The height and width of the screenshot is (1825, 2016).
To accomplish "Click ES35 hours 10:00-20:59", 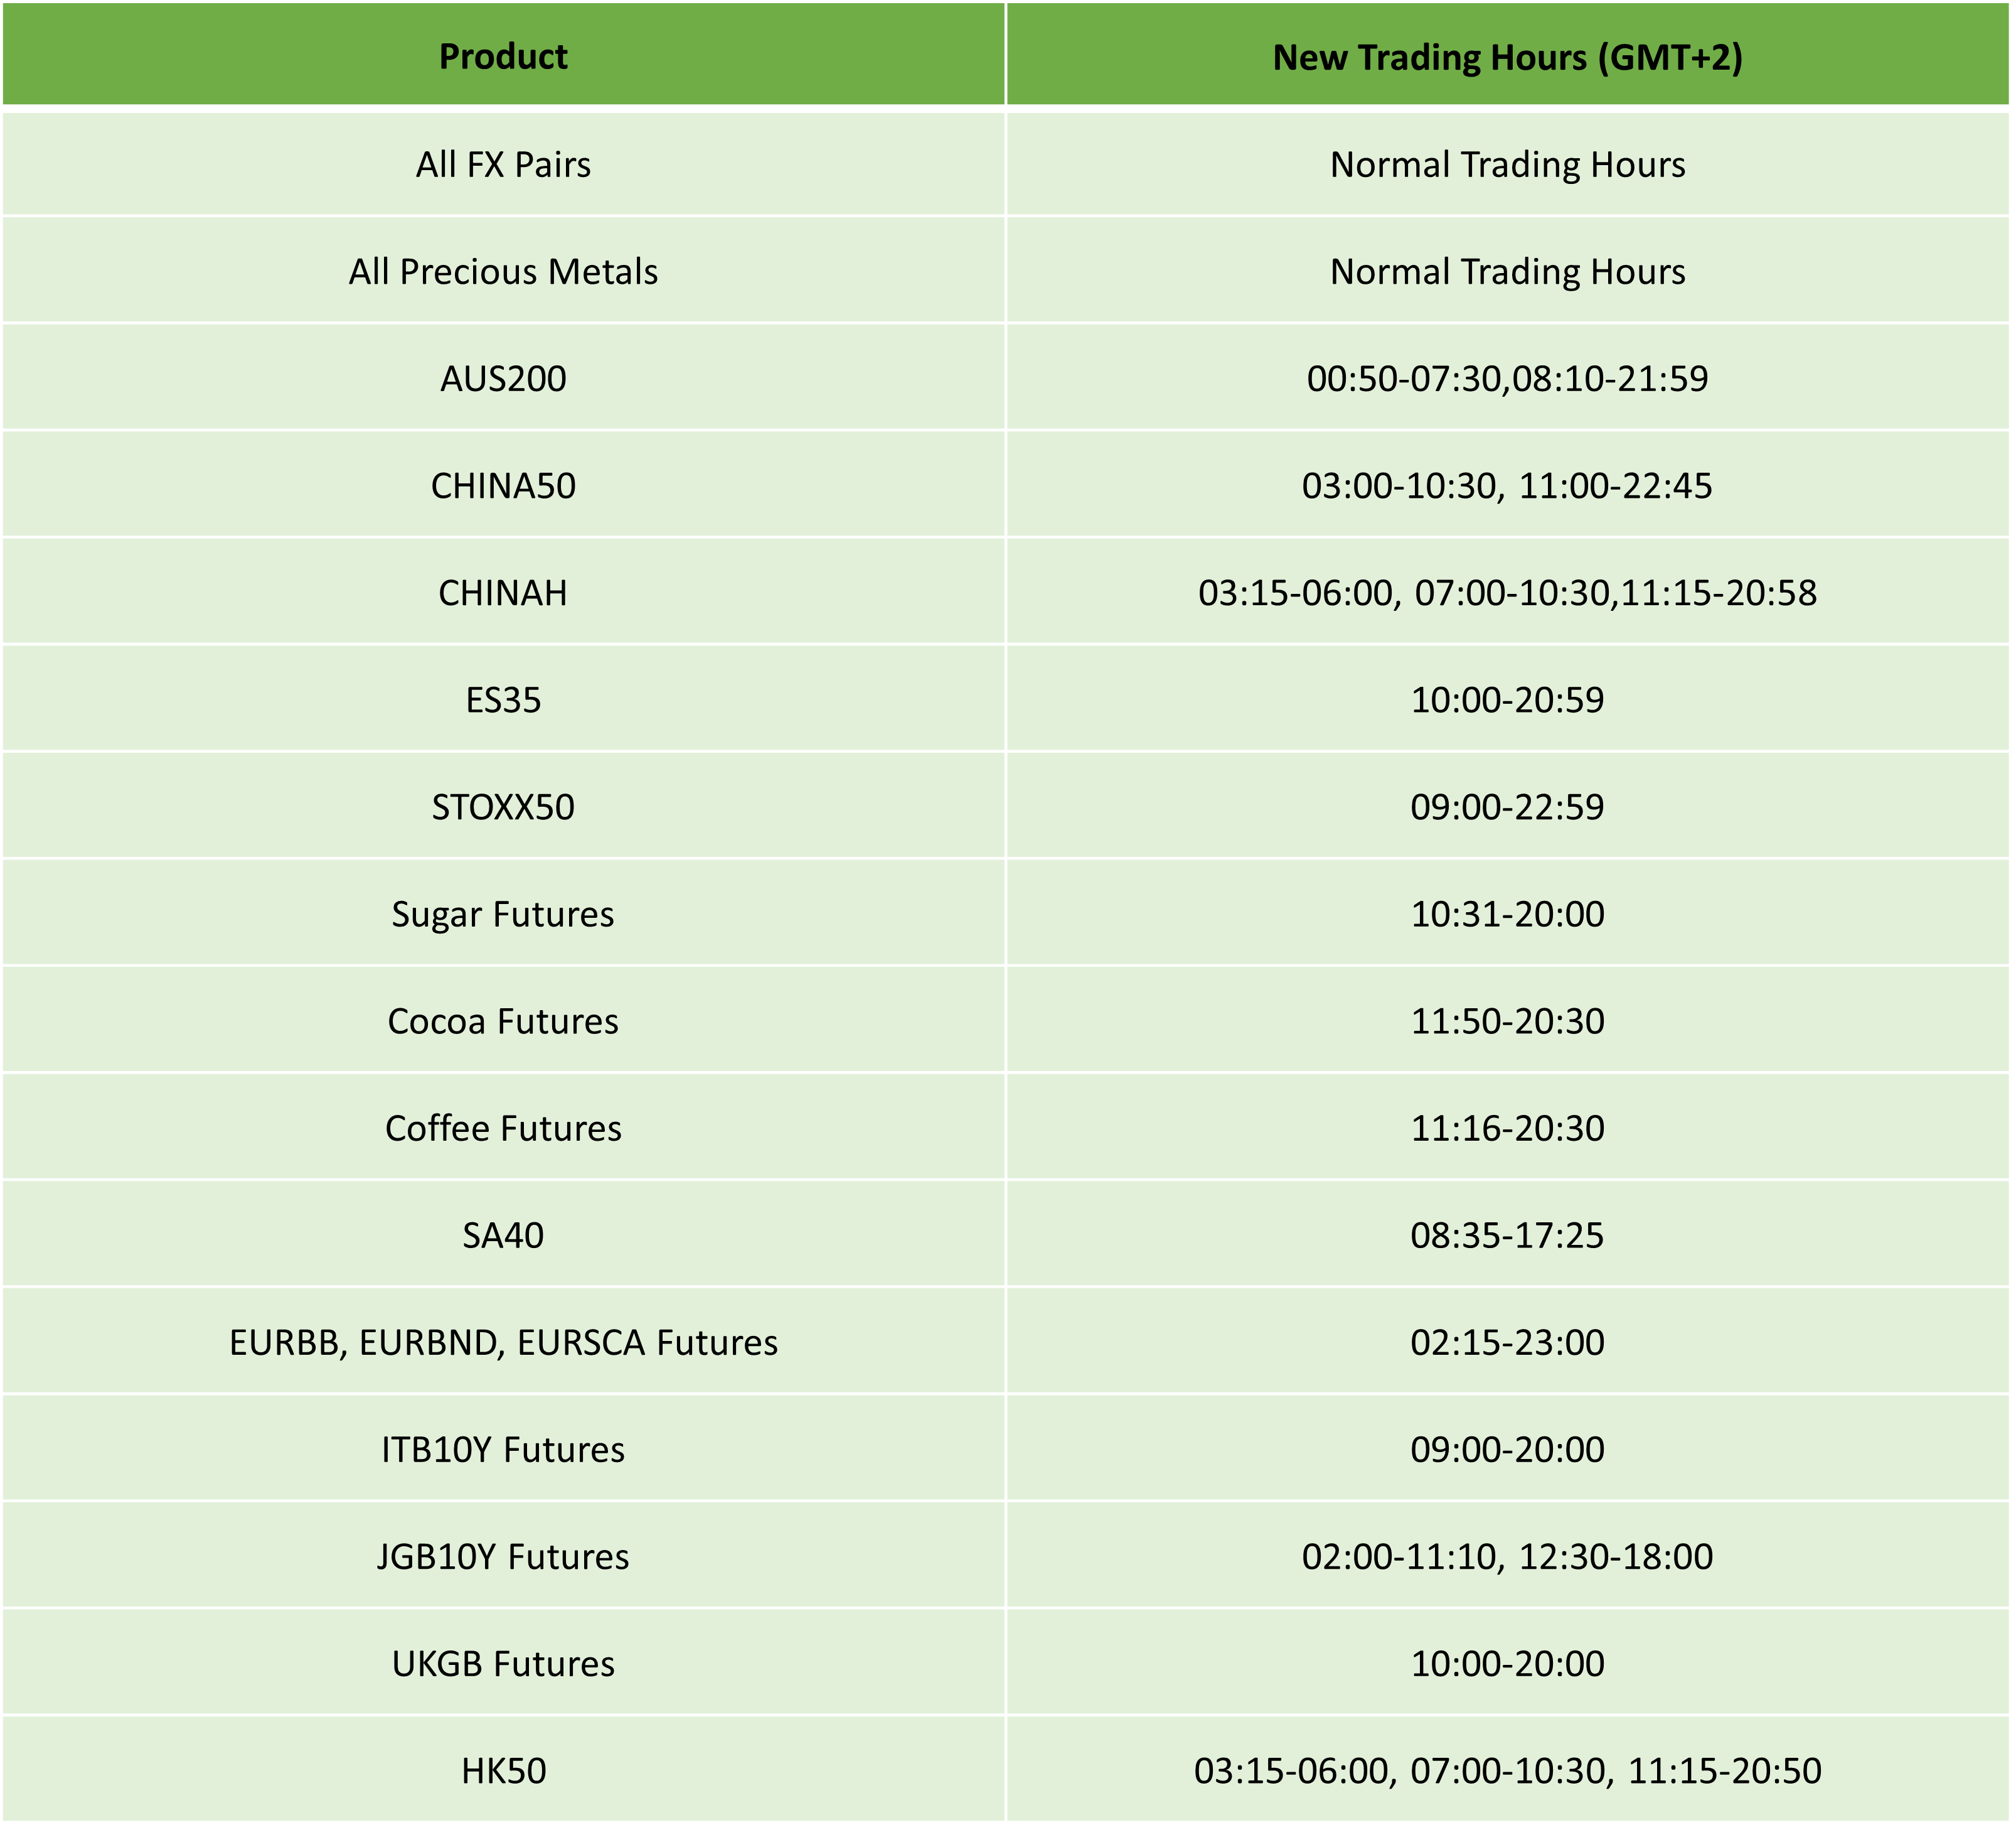I will point(1508,699).
